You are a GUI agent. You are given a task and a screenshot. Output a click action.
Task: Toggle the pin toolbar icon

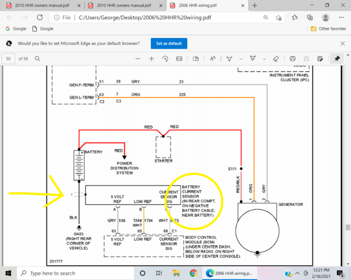[x=337, y=59]
